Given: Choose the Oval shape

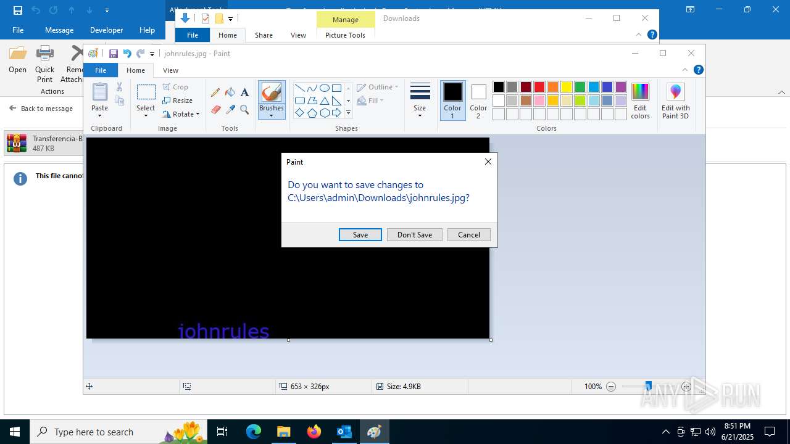Looking at the screenshot, I should click(x=324, y=88).
